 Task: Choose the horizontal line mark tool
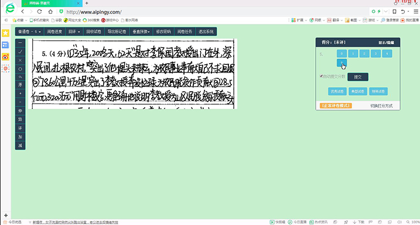[x=20, y=43]
